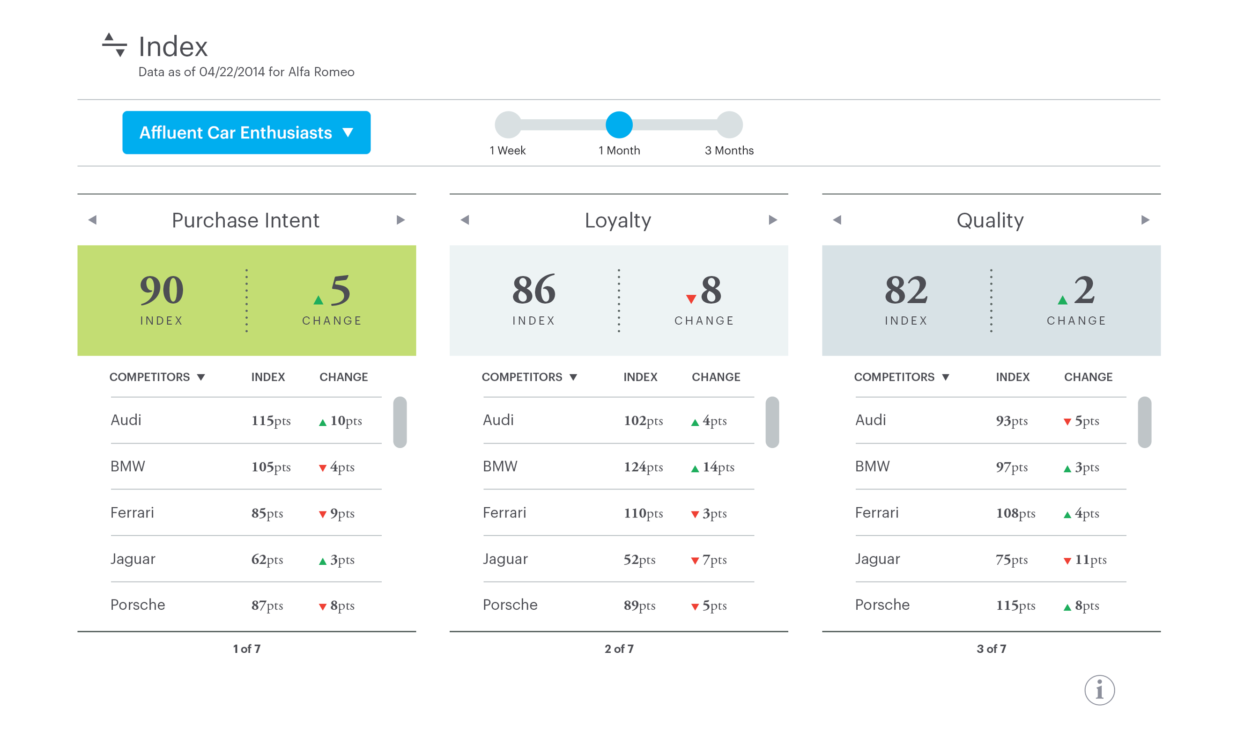This screenshot has height=737, width=1237.
Task: Click the 14pts BMW Loyalty change value
Action: click(712, 467)
